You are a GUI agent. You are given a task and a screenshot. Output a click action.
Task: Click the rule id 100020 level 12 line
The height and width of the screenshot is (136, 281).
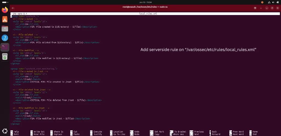click(x=30, y=74)
